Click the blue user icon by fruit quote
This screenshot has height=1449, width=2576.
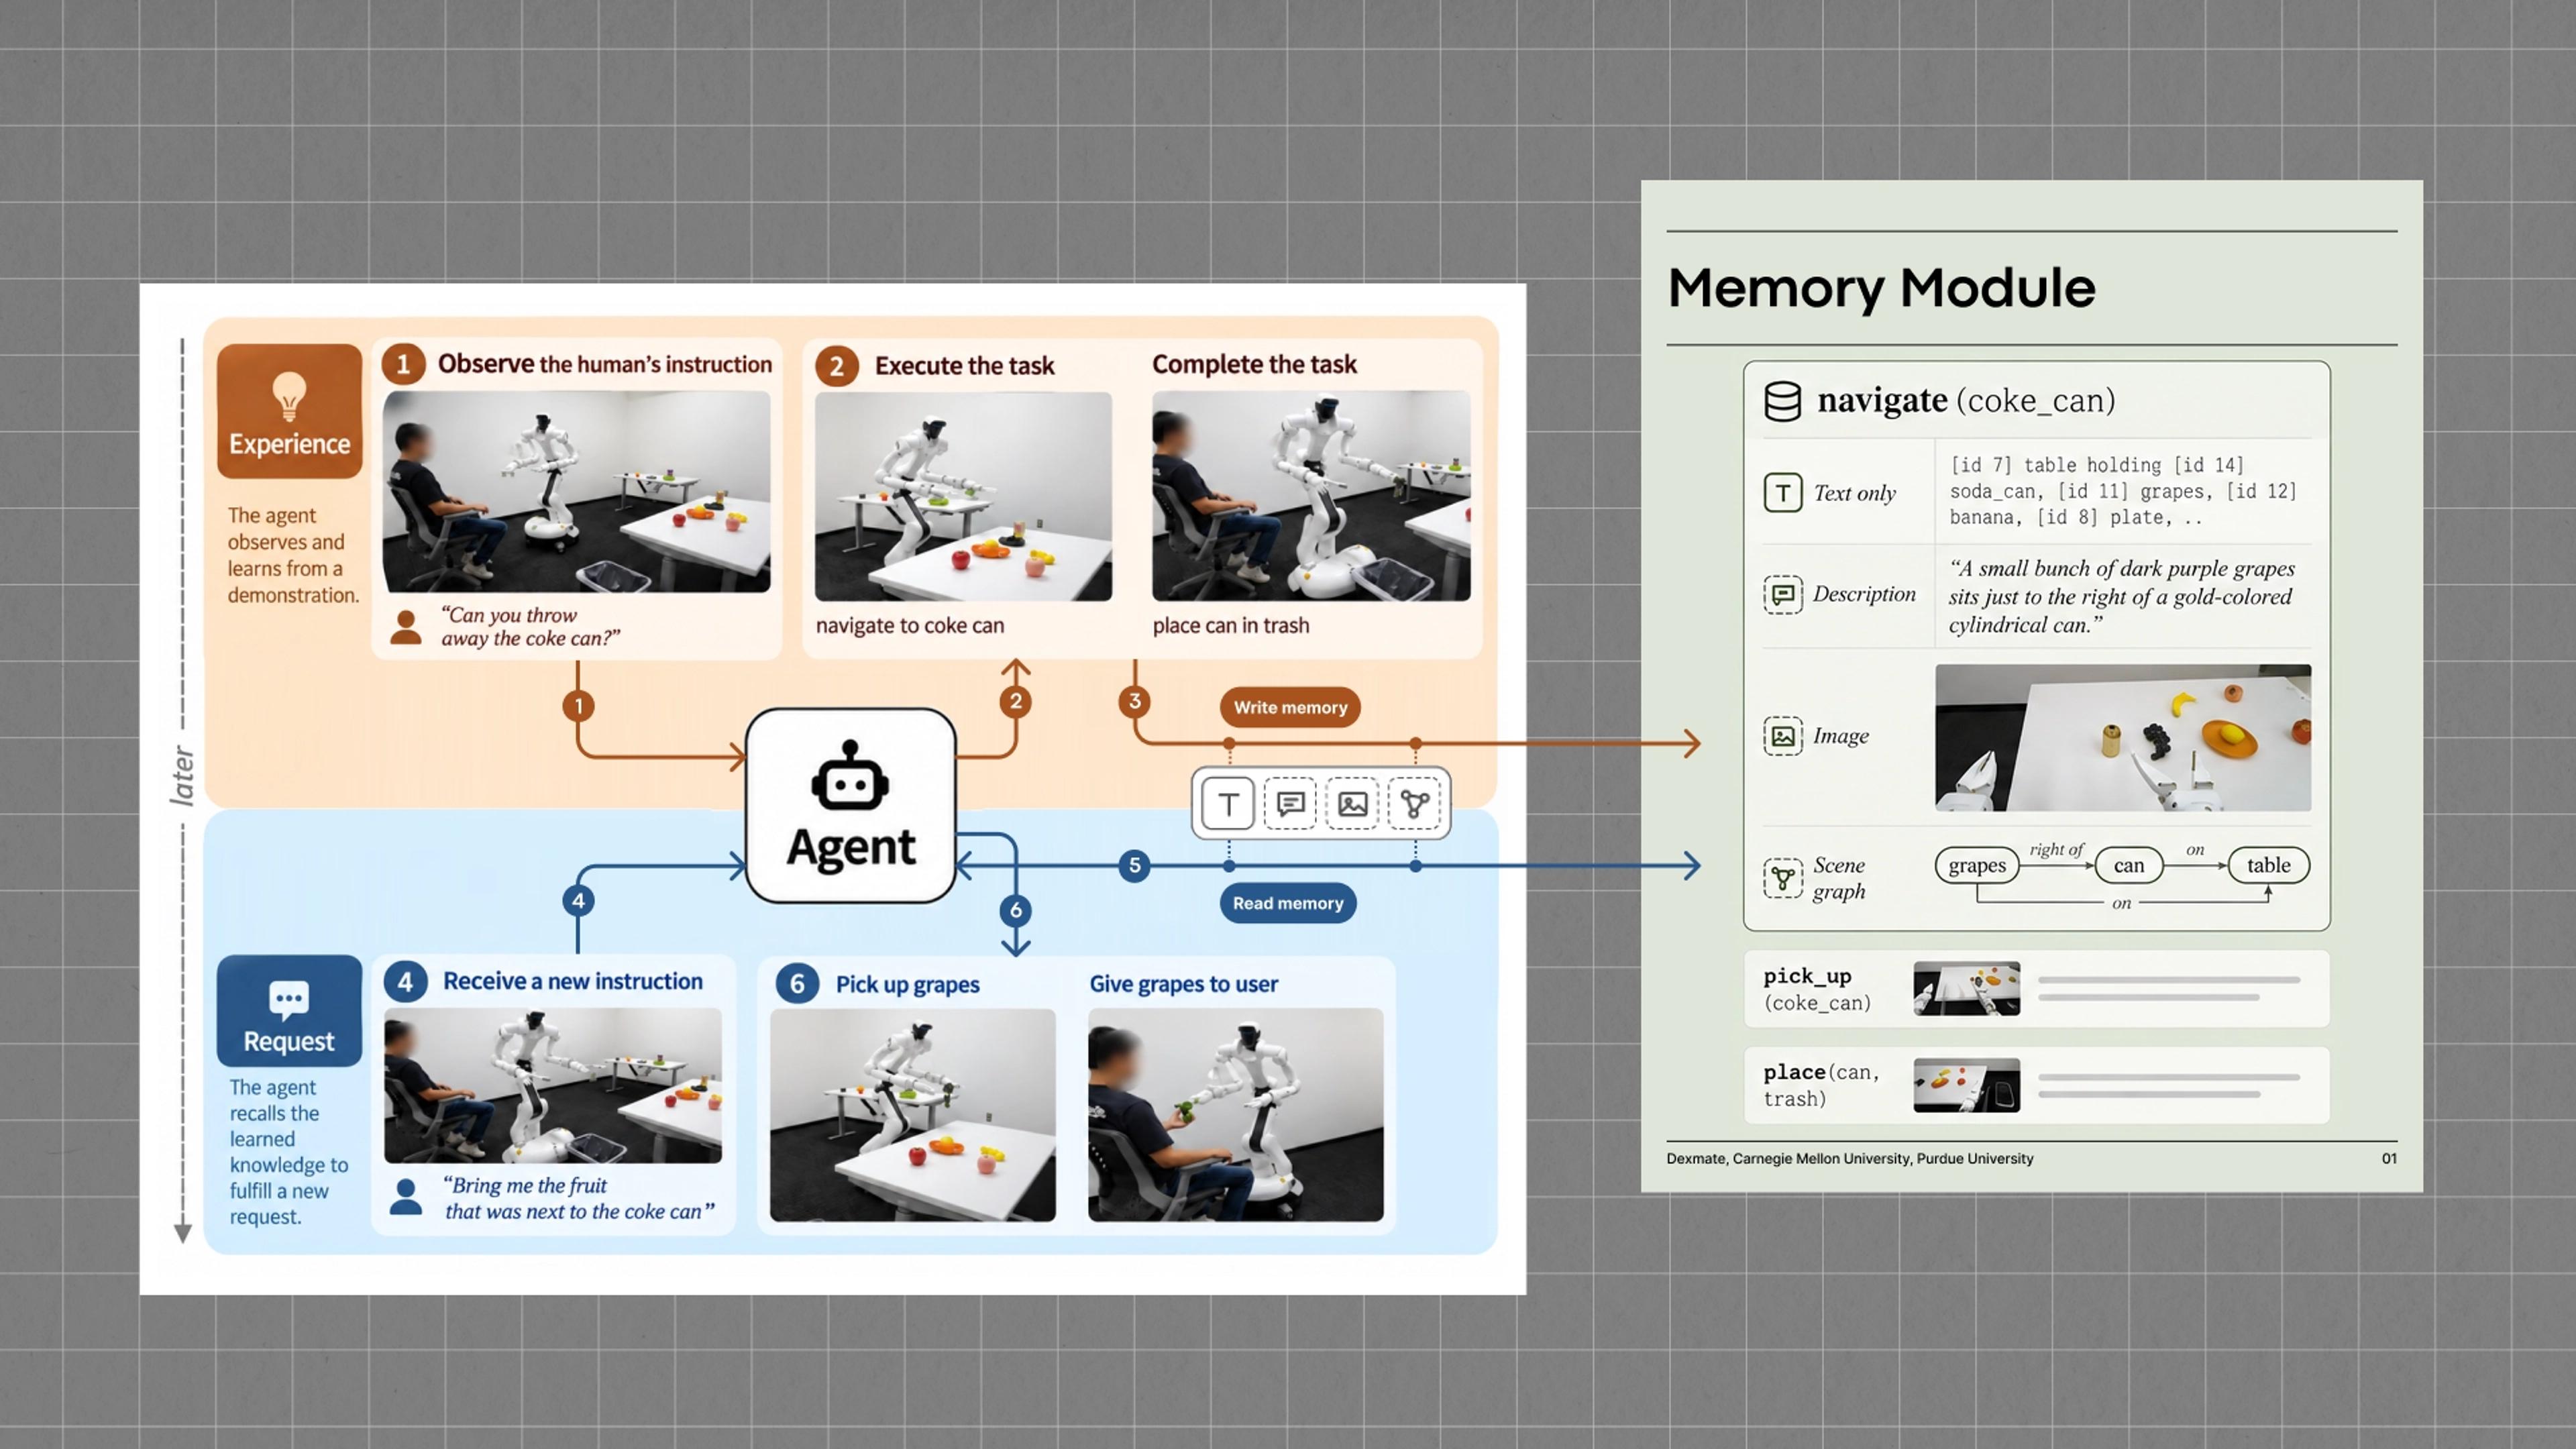tap(405, 1196)
